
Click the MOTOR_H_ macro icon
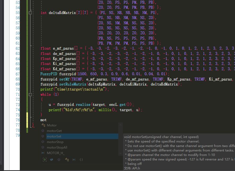(x=43, y=153)
